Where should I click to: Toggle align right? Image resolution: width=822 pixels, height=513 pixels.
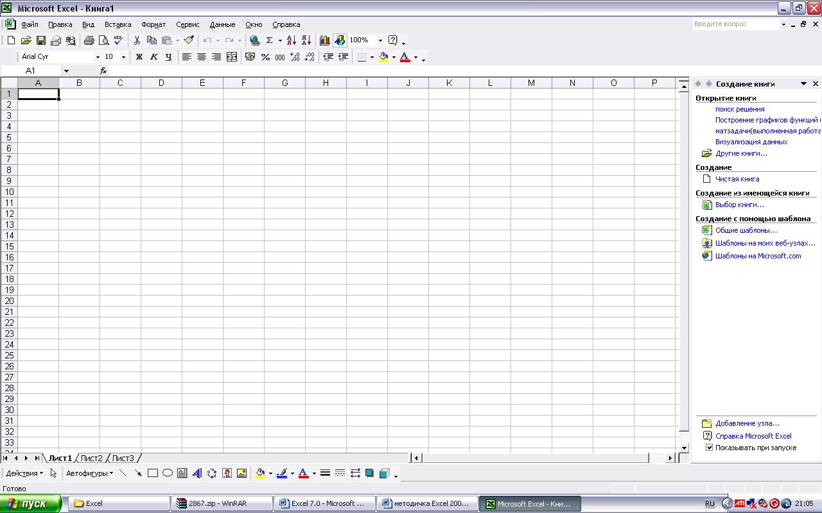point(216,57)
